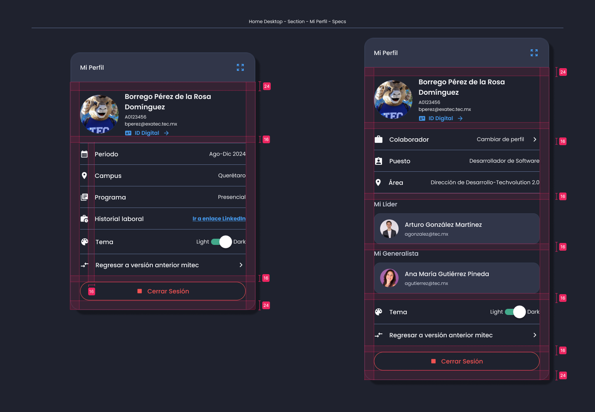595x412 pixels.
Task: Follow the Ir a enlace LinkedIn link
Action: coord(219,218)
